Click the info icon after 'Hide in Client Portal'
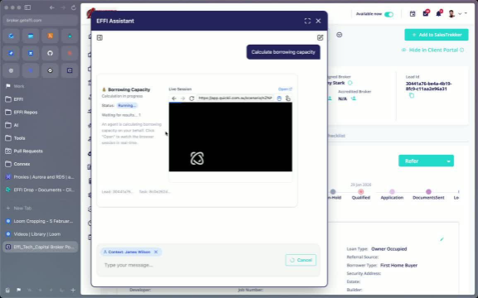 pyautogui.click(x=462, y=50)
